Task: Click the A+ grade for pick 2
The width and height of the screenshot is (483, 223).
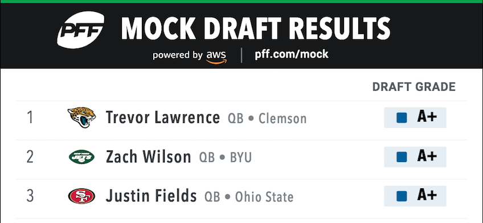Action: pyautogui.click(x=427, y=156)
